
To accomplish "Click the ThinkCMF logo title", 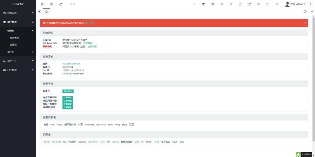I will click(x=18, y=4).
